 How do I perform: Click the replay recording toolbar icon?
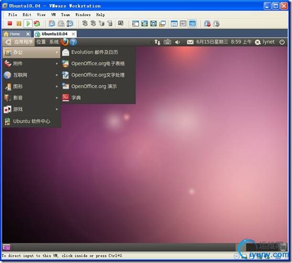(216, 24)
